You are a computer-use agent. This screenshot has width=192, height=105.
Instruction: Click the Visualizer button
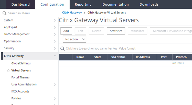[x=137, y=31]
